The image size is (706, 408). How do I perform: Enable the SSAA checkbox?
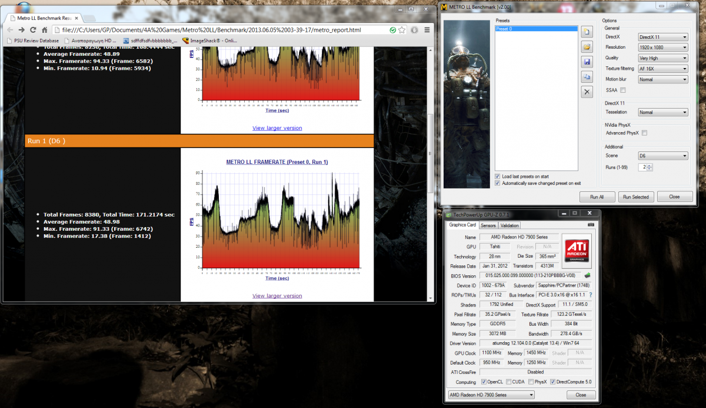pos(623,90)
